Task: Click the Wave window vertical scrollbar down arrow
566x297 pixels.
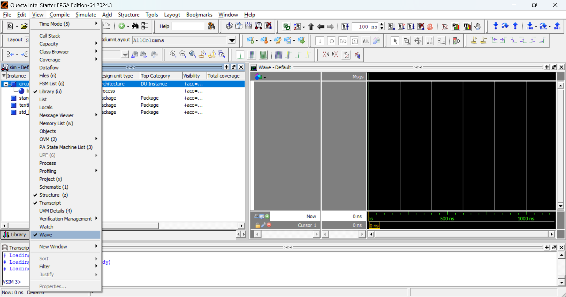Action: (x=560, y=206)
